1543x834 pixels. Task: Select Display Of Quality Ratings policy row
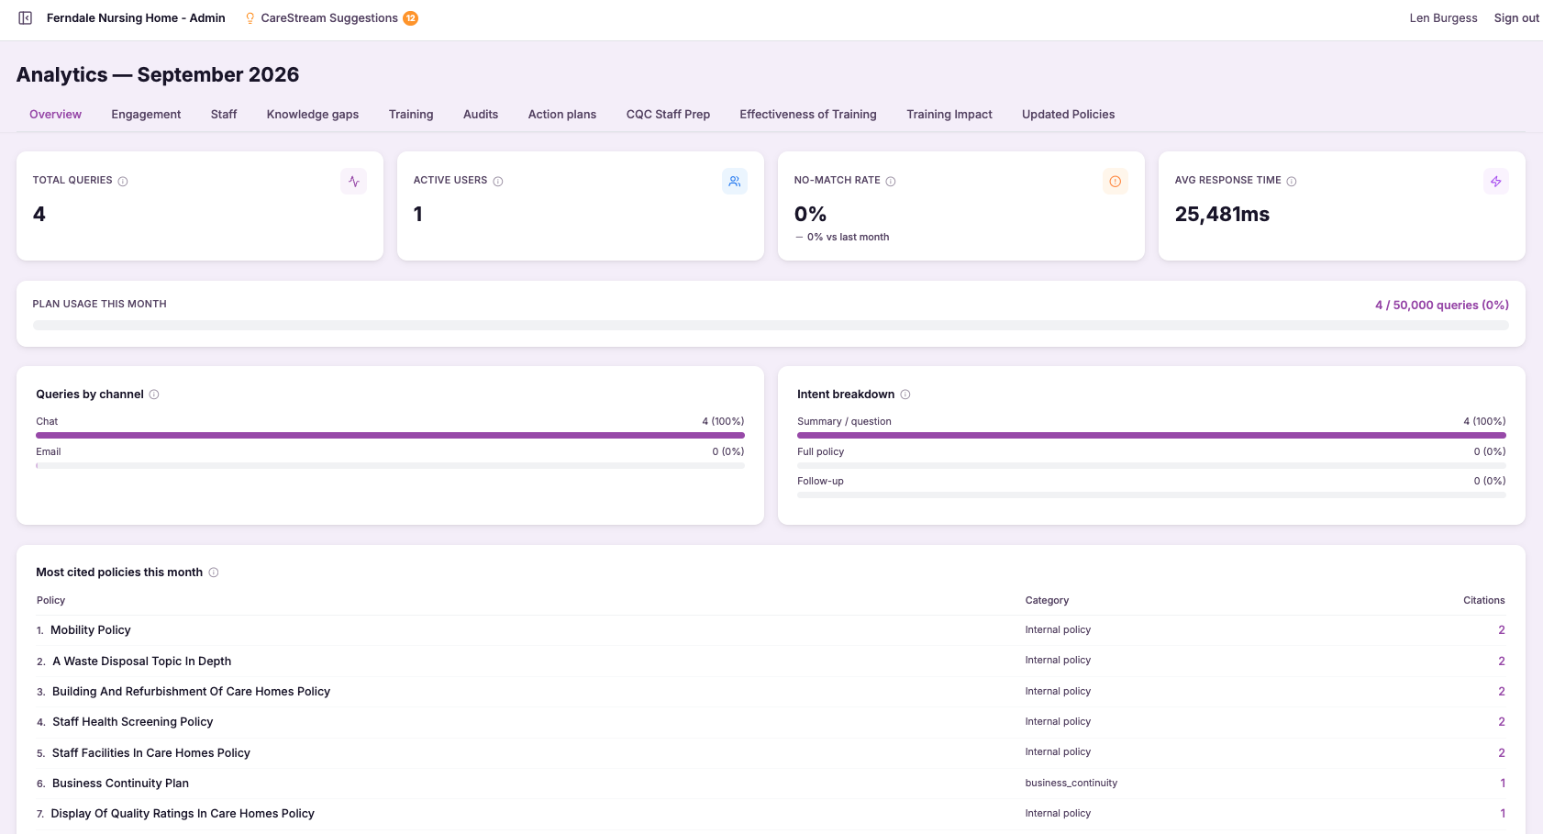771,814
